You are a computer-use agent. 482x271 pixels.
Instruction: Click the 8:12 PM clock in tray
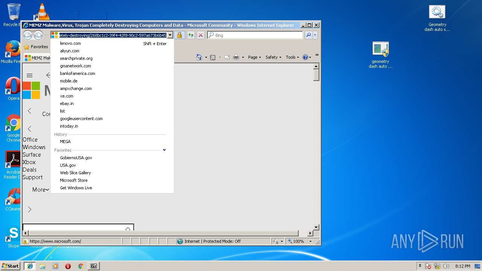tap(462, 266)
